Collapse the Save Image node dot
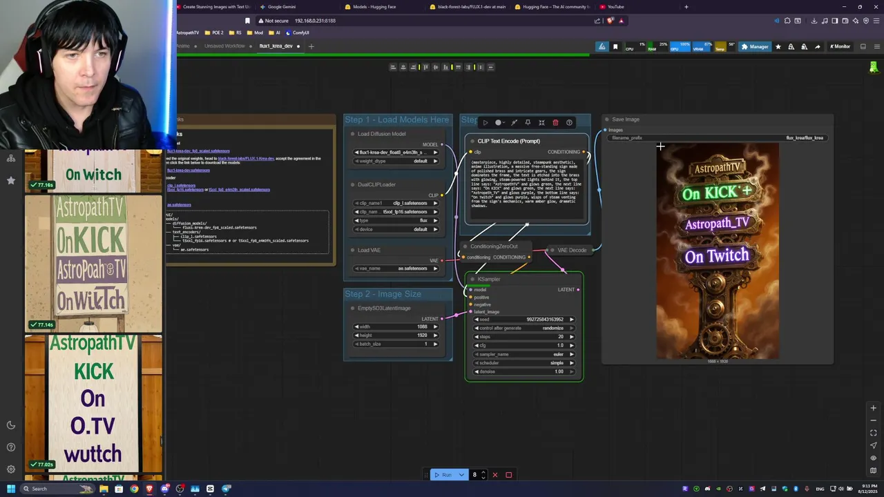 (x=607, y=119)
